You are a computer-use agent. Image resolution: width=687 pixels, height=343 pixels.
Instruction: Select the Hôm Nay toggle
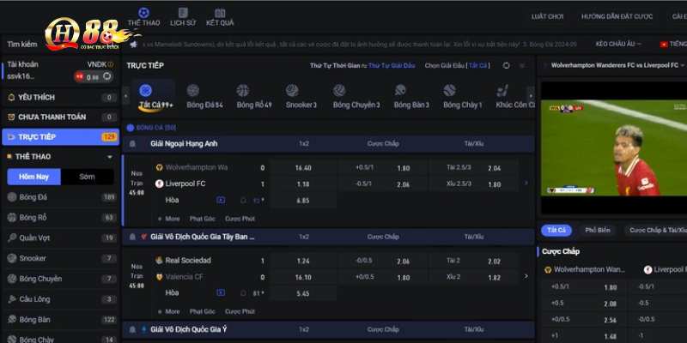point(33,177)
